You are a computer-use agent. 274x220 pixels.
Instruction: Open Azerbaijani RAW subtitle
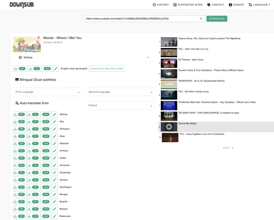(x=46, y=187)
